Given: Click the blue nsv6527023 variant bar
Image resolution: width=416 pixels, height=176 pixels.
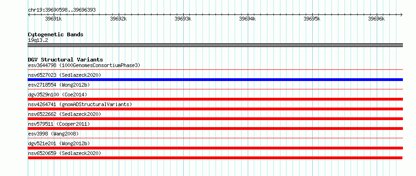Looking at the screenshot, I should pos(215,80).
